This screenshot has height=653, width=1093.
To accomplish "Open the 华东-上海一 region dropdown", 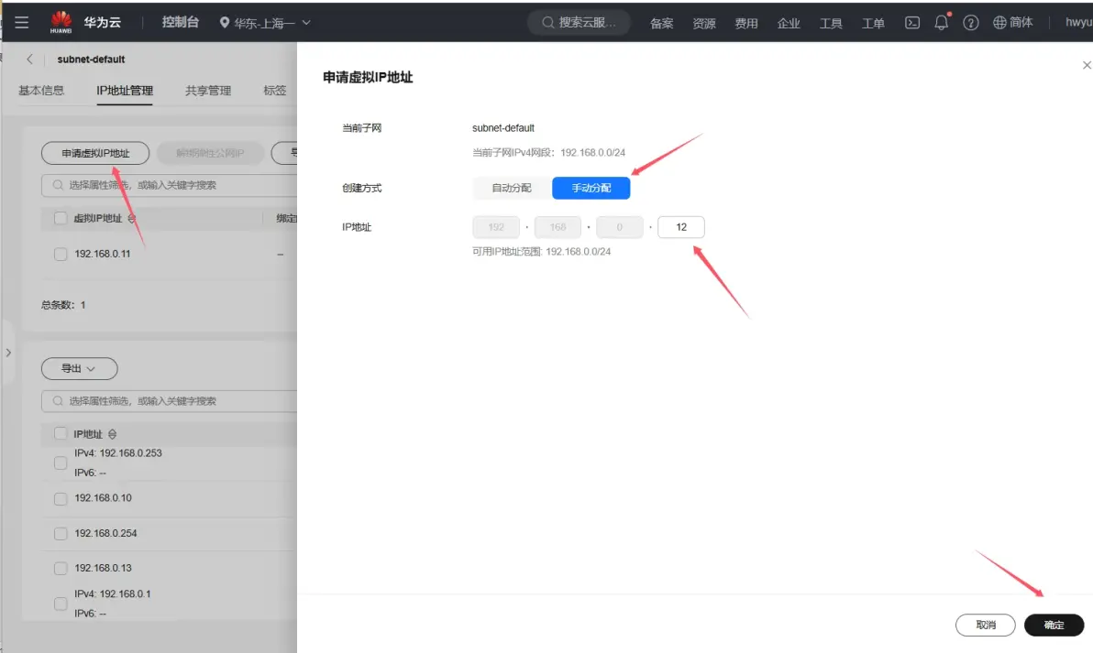I will (x=265, y=23).
